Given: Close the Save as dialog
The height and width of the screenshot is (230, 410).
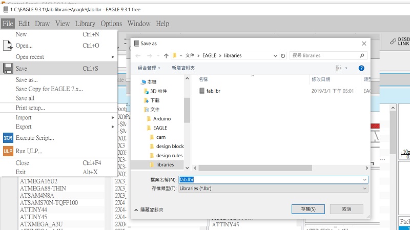Looking at the screenshot, I should tap(364, 44).
